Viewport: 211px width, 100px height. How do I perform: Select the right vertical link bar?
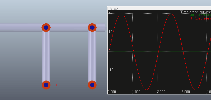(x=92, y=56)
